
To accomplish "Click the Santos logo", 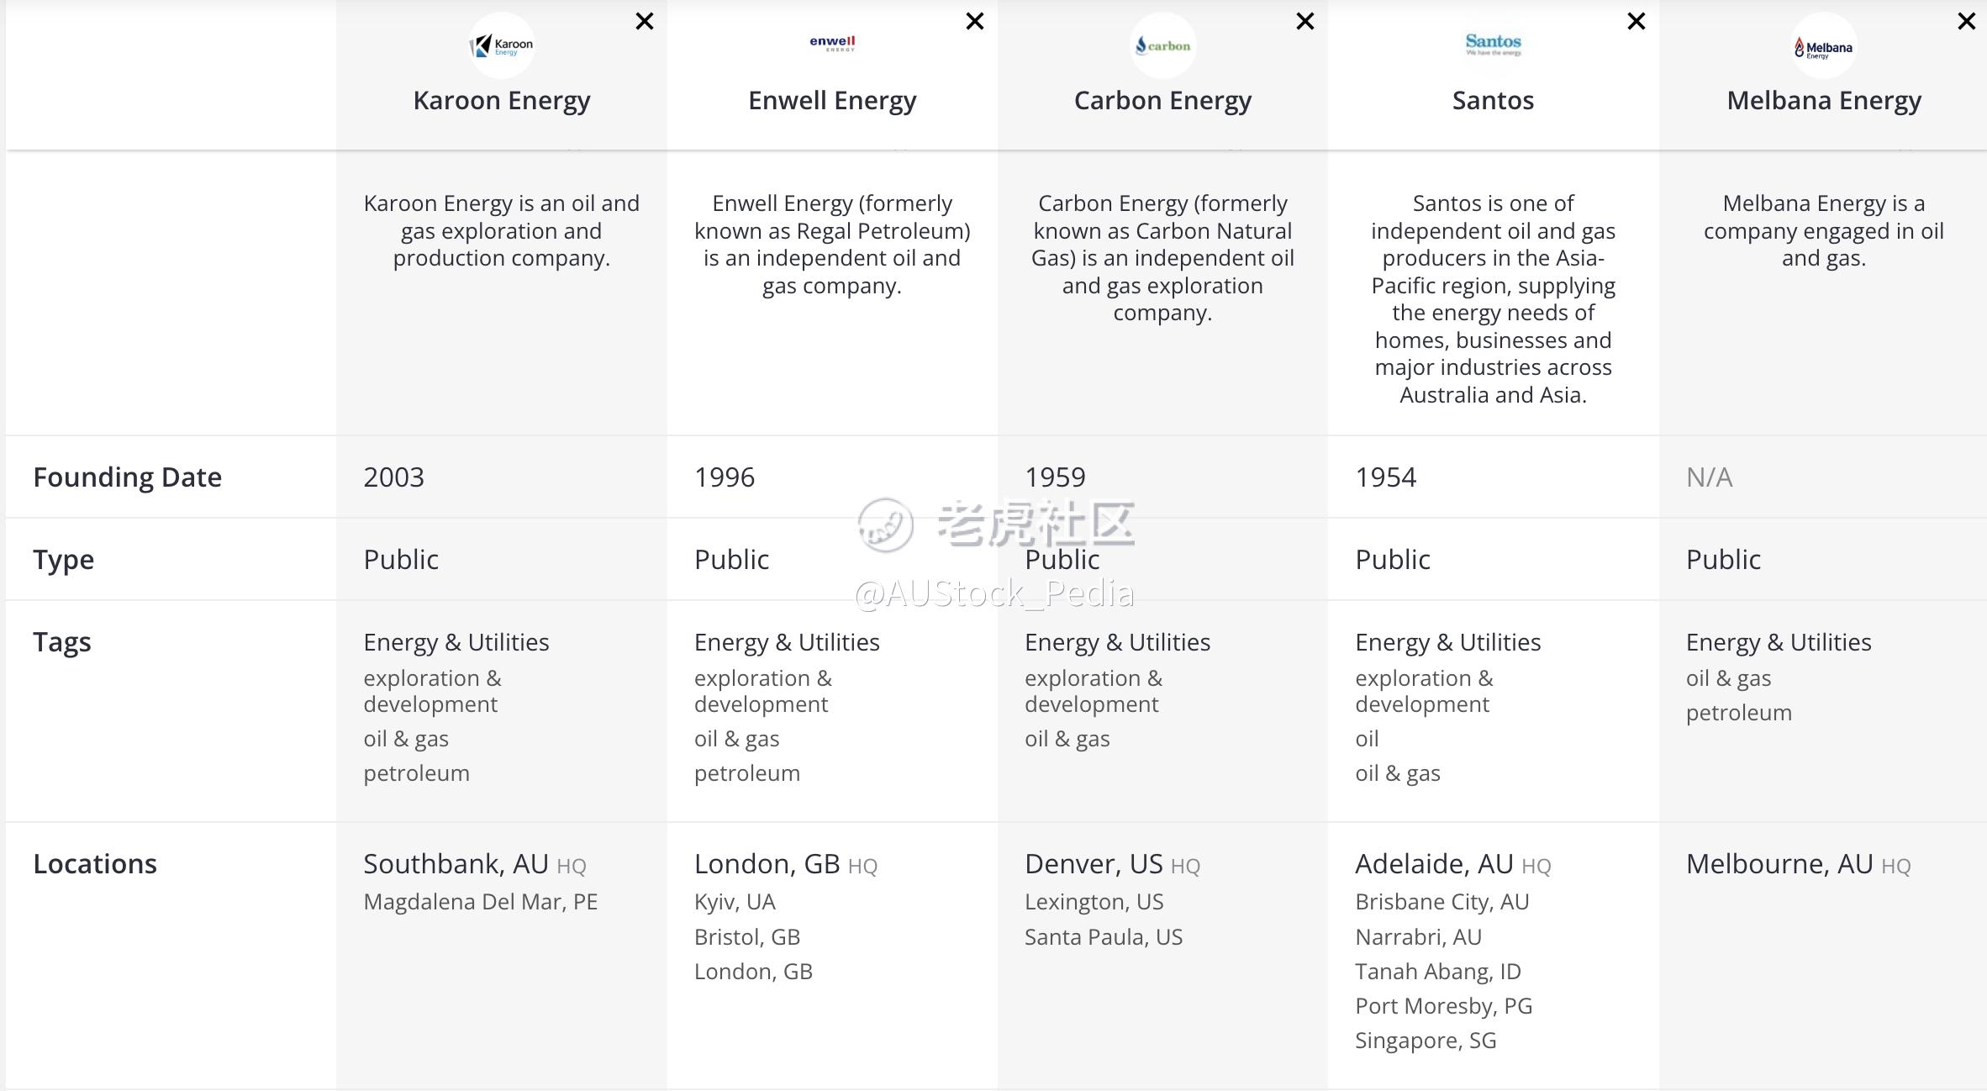I will tap(1494, 45).
